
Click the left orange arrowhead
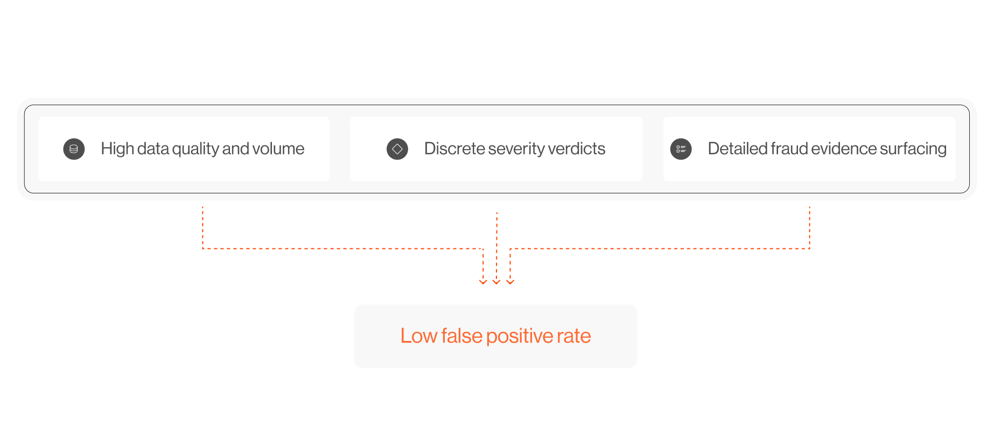tap(483, 281)
